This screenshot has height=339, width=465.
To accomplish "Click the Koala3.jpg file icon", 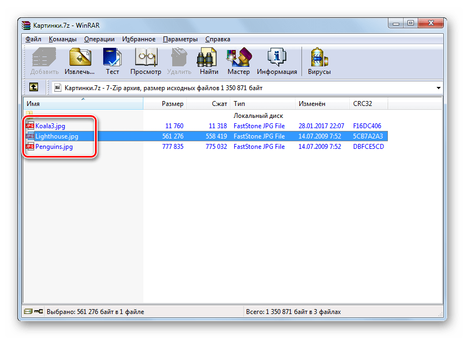I will pos(30,125).
